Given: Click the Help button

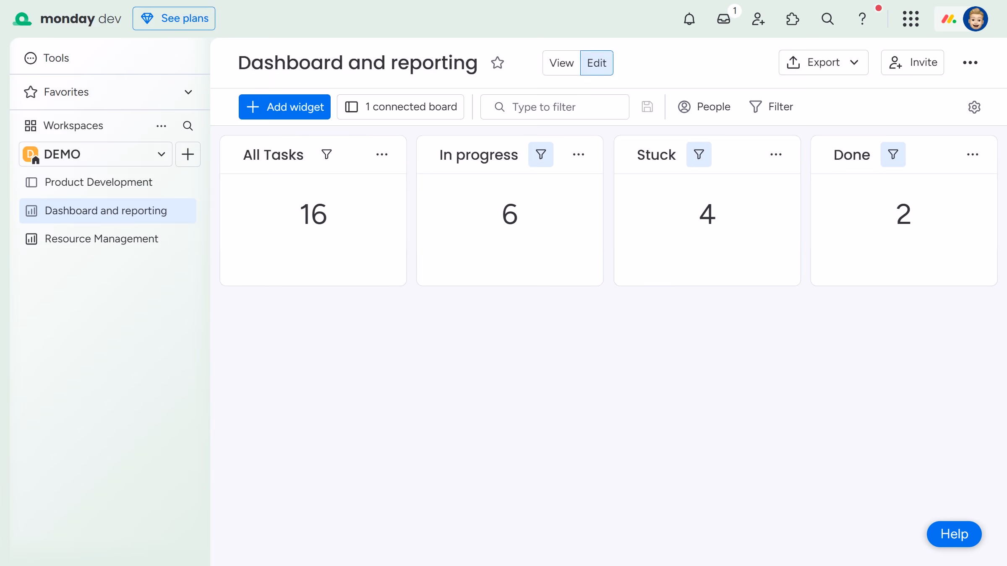Looking at the screenshot, I should [954, 534].
